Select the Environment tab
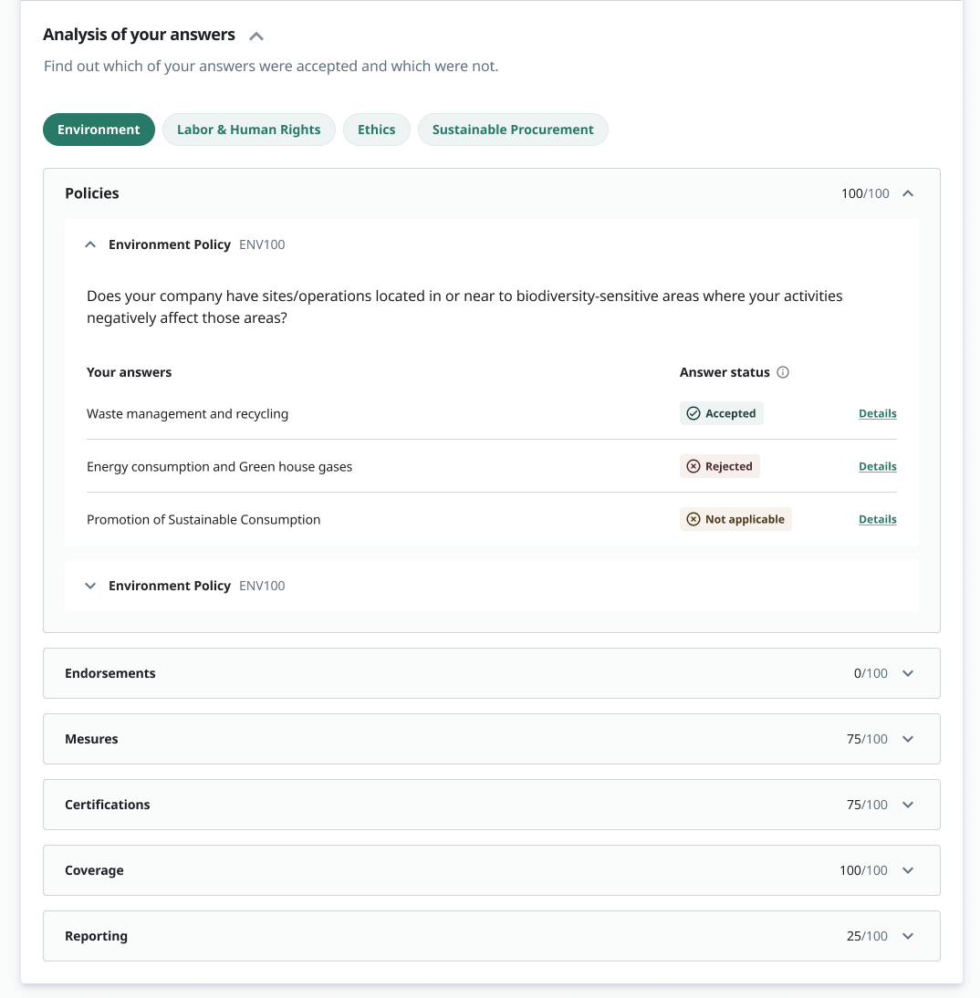Screen dimensions: 980x998 [99, 130]
